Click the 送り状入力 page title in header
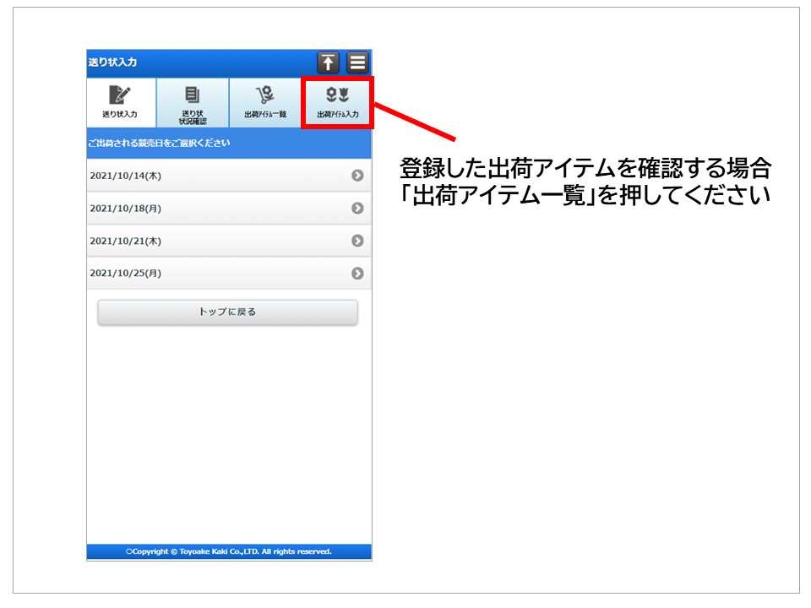The width and height of the screenshot is (811, 608). point(112,62)
